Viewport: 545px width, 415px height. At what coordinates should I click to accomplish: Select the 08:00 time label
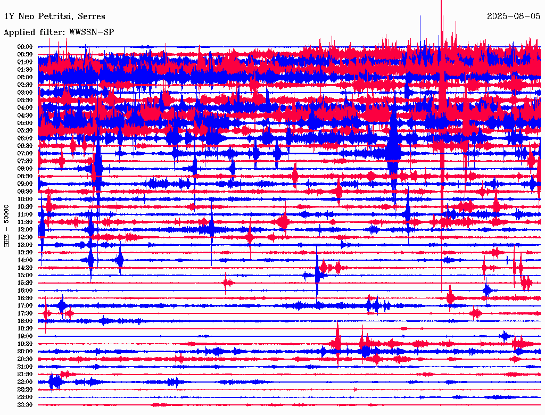[25, 169]
